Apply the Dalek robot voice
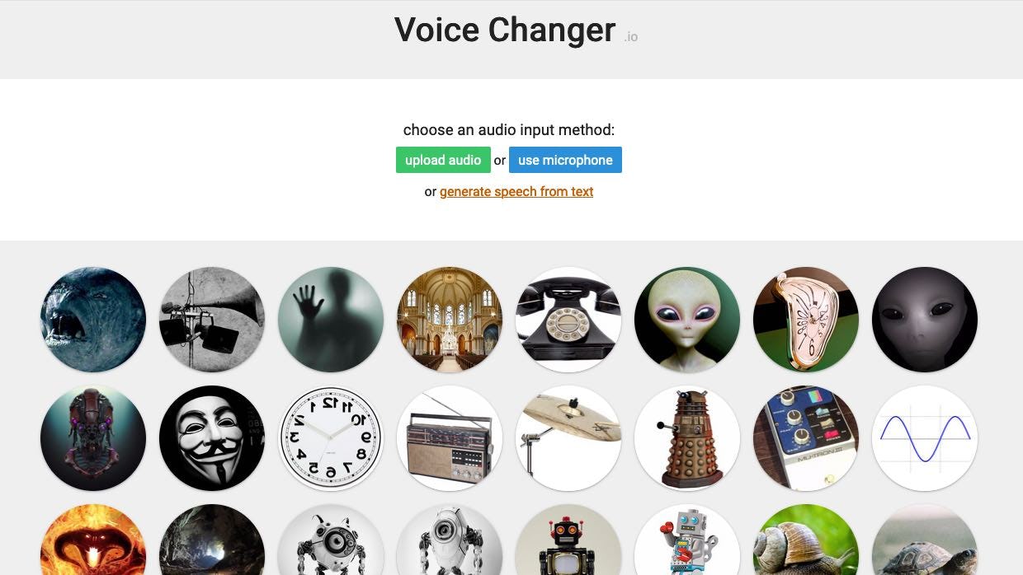 tap(687, 438)
